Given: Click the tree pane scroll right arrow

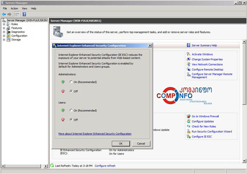Looking at the screenshot, I should [x=46, y=166].
